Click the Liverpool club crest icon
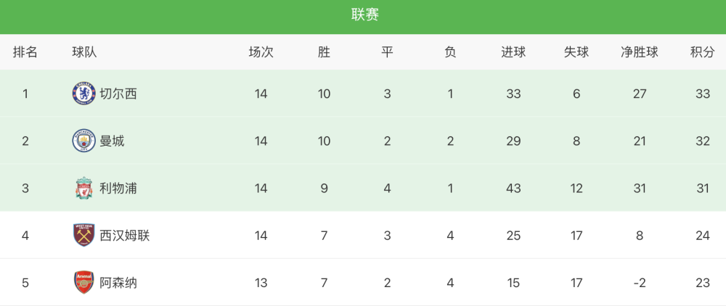The image size is (726, 306). (x=83, y=188)
